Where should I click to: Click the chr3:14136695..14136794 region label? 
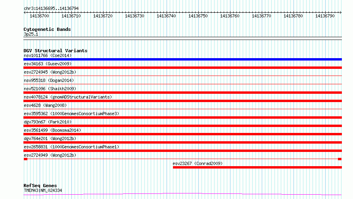pyautogui.click(x=51, y=9)
